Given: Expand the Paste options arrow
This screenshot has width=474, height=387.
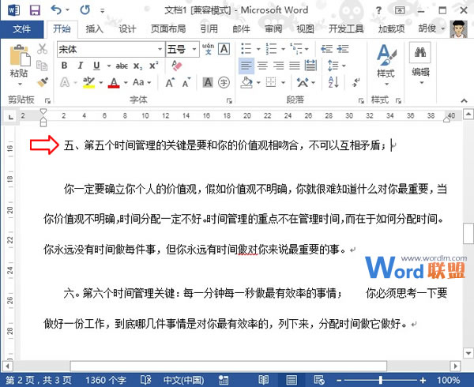Looking at the screenshot, I should tap(20, 84).
